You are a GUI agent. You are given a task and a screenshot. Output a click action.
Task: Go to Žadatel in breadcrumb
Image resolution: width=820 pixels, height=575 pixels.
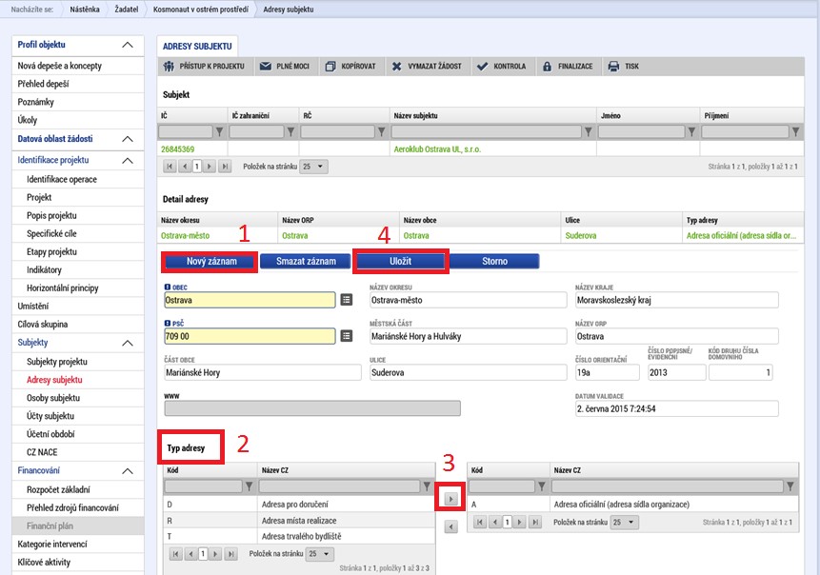click(x=127, y=10)
